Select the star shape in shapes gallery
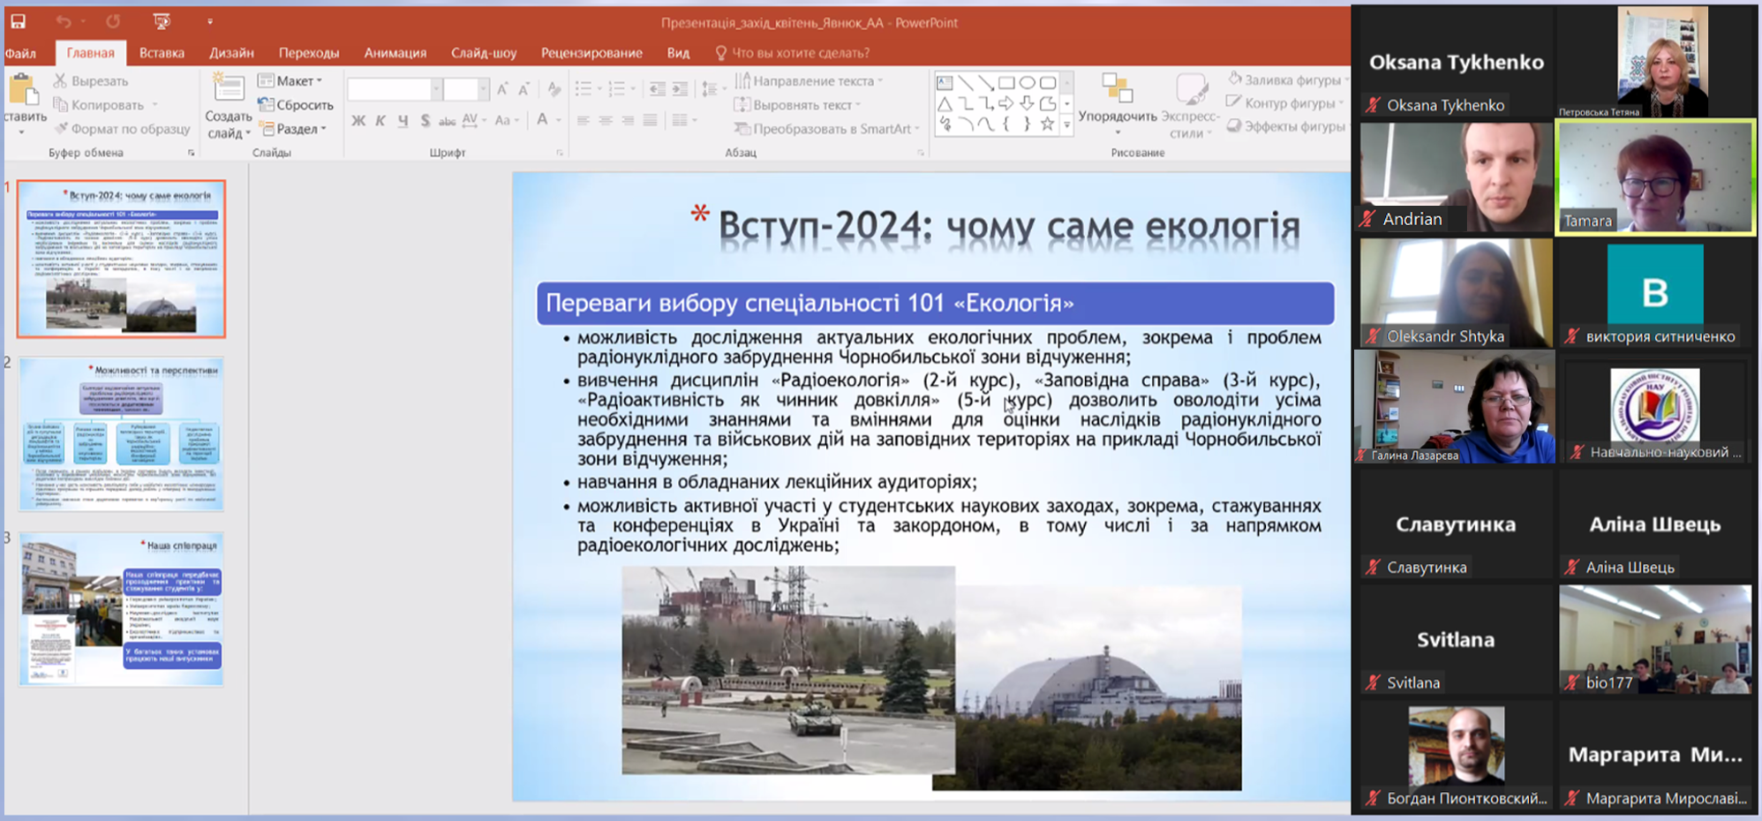Image resolution: width=1762 pixels, height=821 pixels. coord(1047,124)
